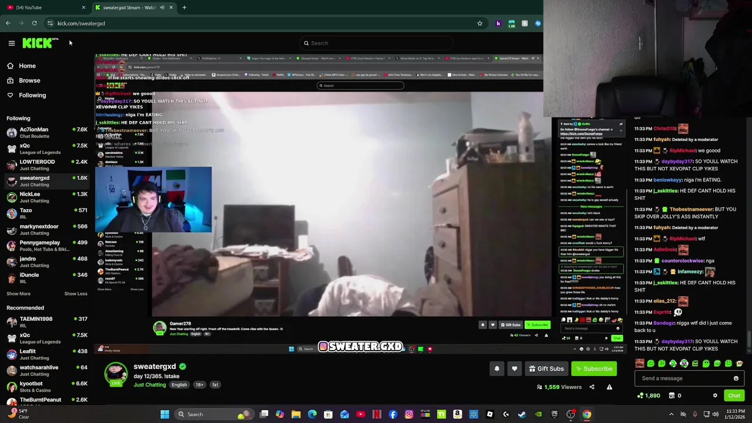Screen dimensions: 752x423
Task: View channel points balance 1,890
Action: coord(649,396)
